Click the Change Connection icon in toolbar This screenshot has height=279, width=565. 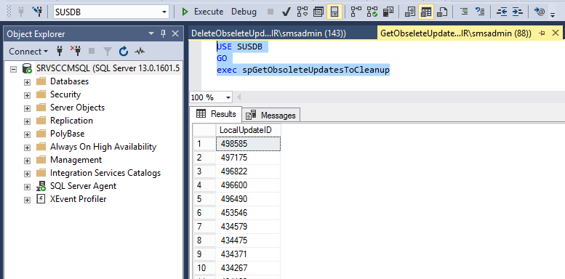[37, 12]
